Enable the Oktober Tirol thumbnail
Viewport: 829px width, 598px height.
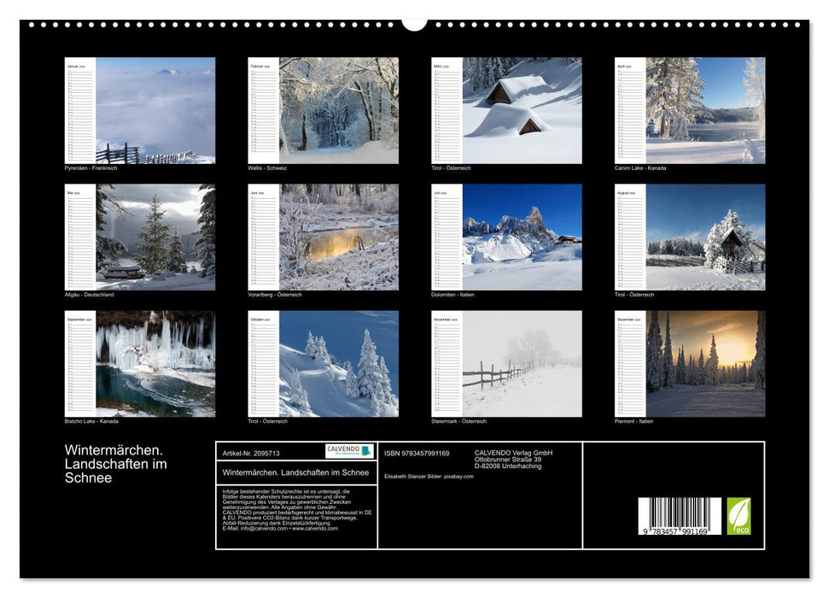337,366
